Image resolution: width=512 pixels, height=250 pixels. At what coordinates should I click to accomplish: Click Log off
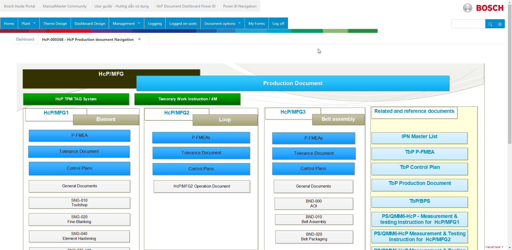pyautogui.click(x=278, y=23)
